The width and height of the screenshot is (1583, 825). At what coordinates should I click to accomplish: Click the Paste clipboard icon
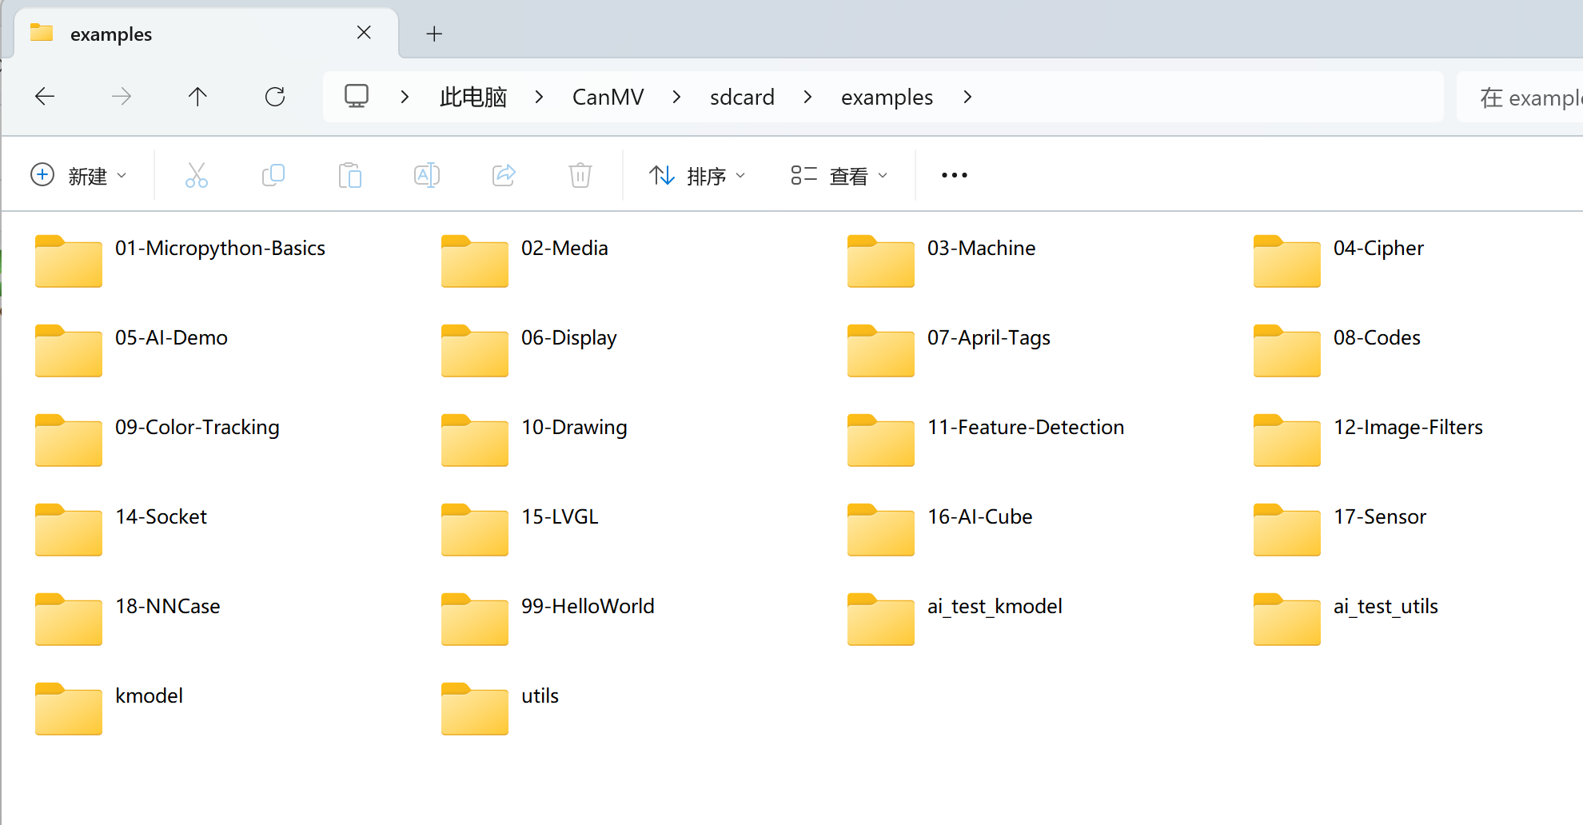pyautogui.click(x=350, y=175)
